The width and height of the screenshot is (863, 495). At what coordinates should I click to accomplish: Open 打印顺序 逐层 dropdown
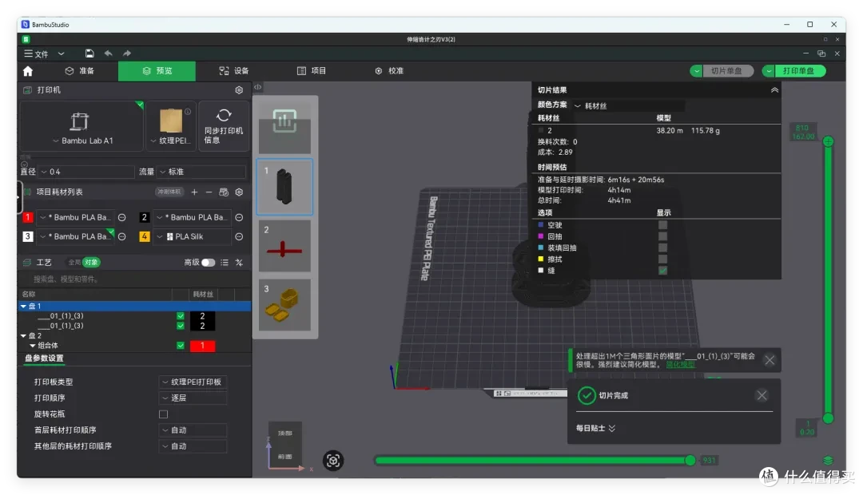click(193, 398)
